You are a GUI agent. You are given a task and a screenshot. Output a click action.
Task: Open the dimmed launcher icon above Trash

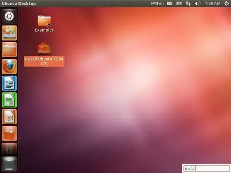(x=9, y=149)
